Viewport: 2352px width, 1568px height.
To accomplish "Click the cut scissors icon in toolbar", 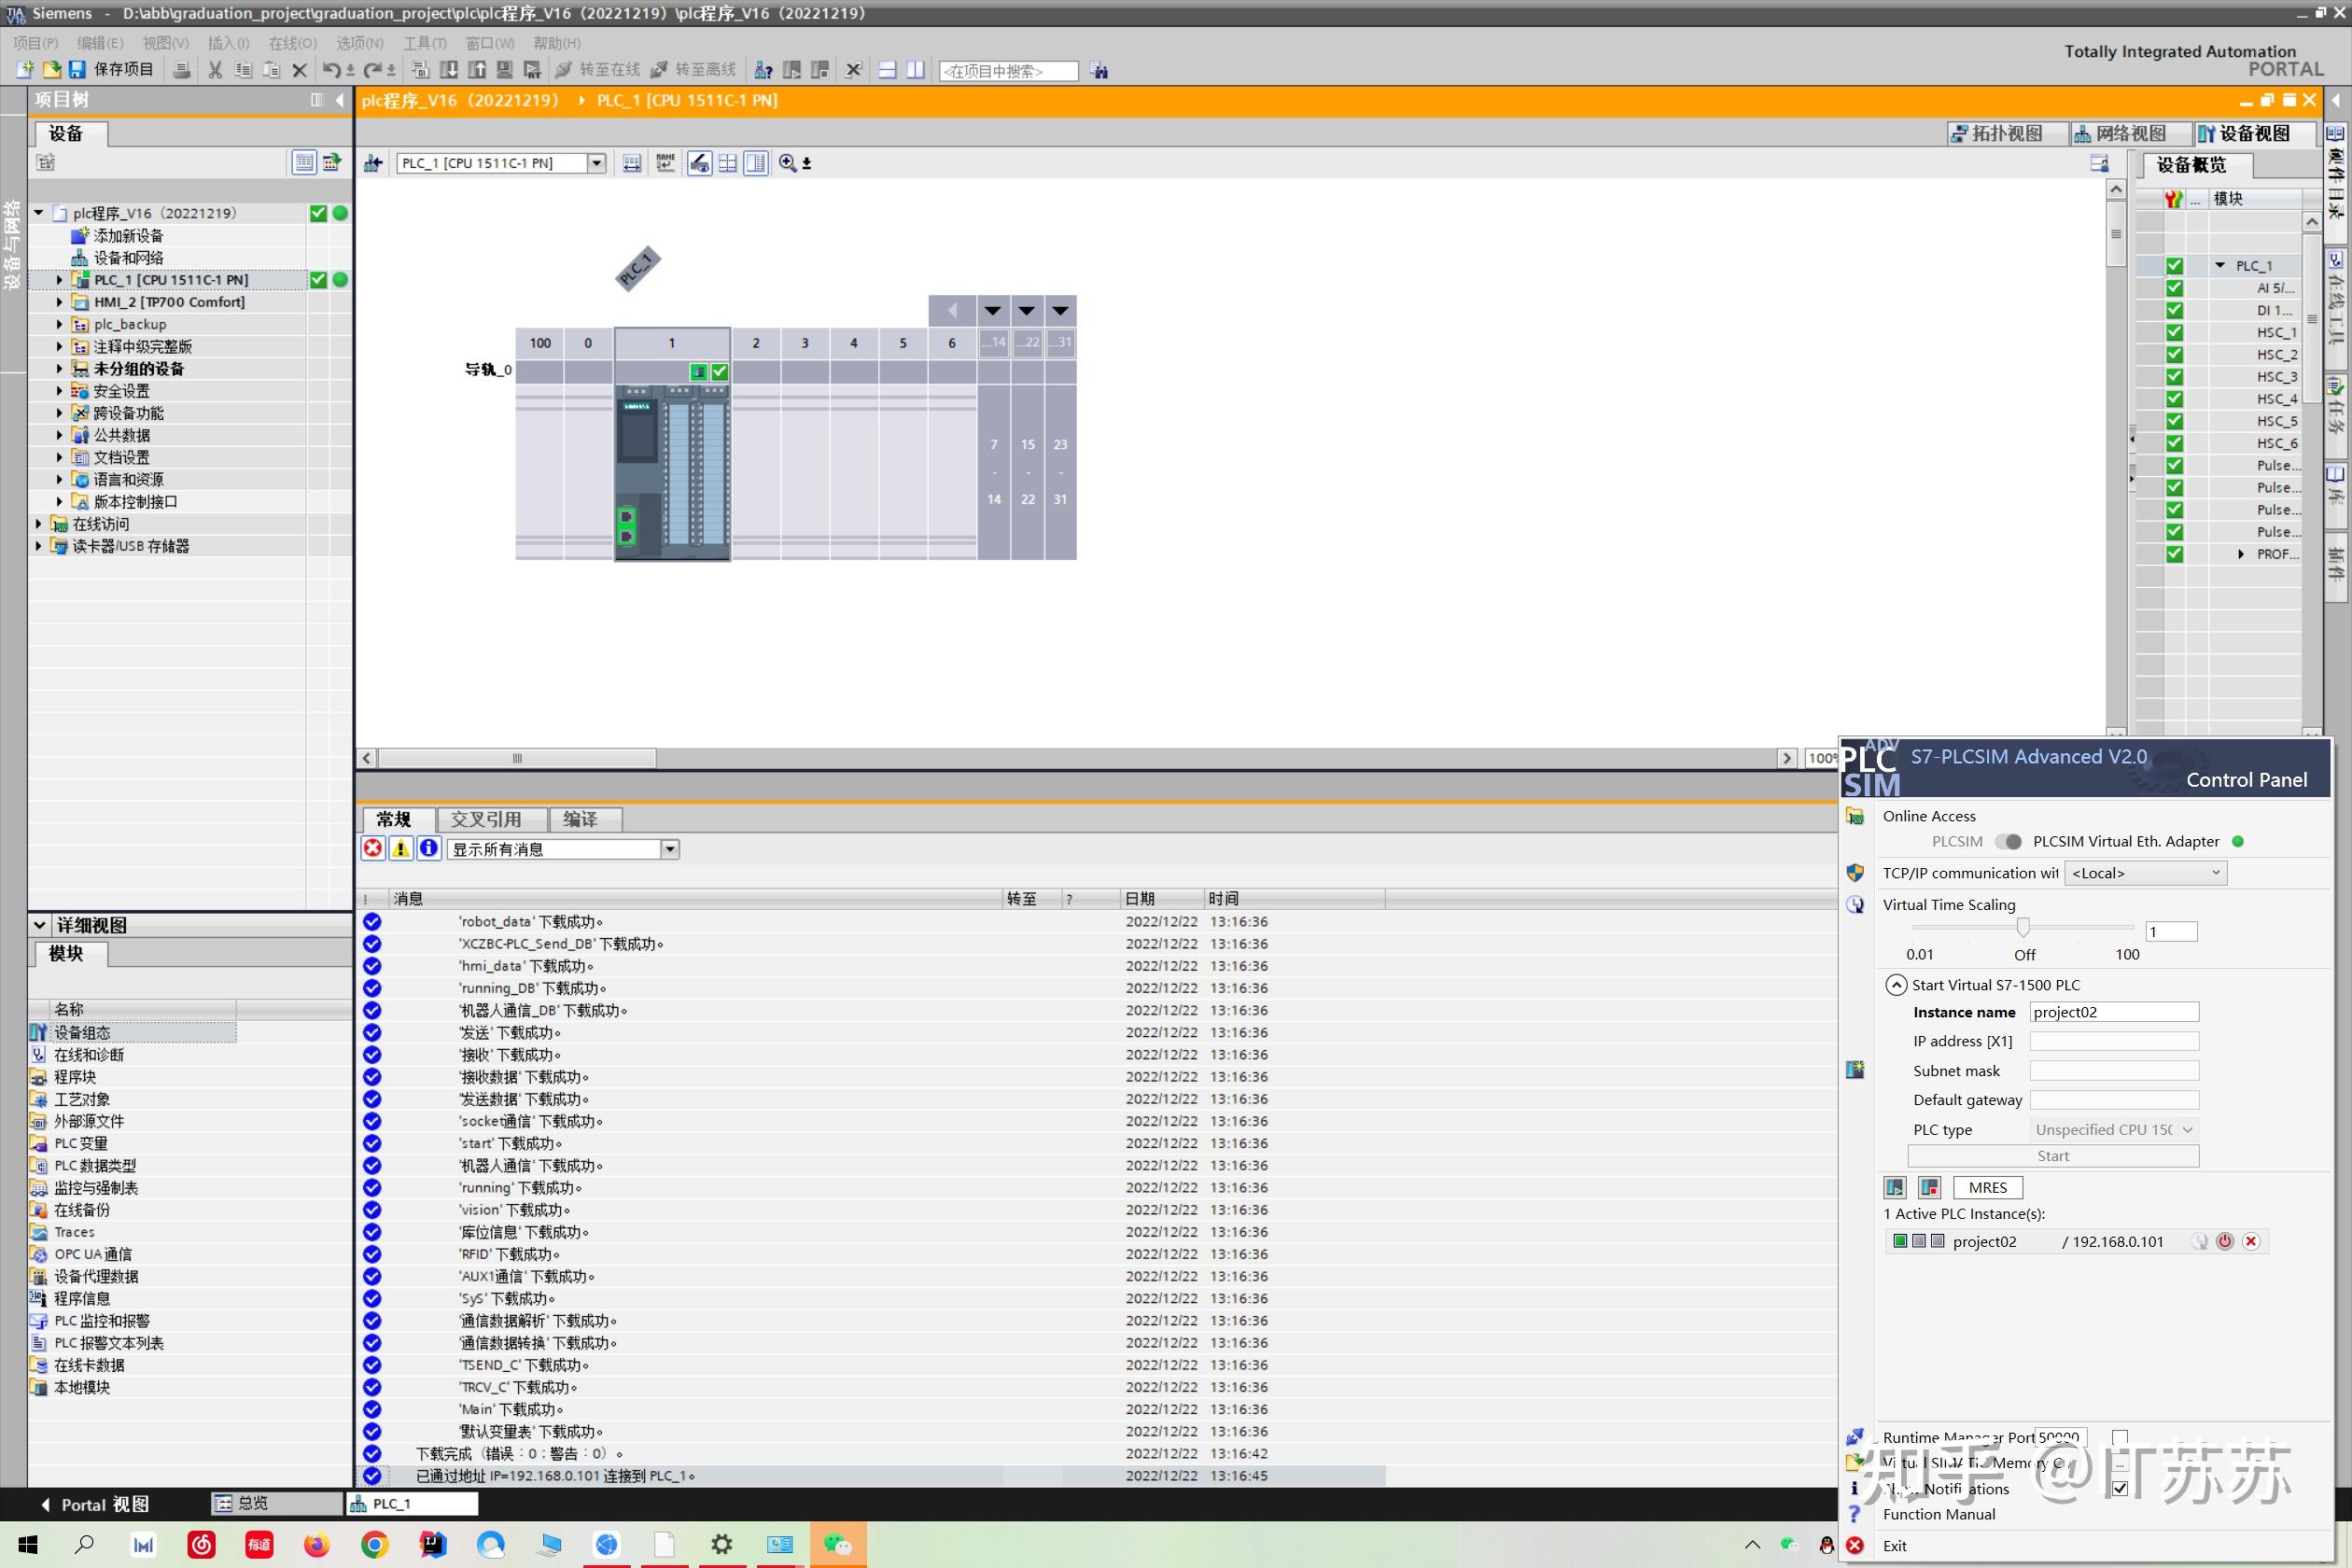I will 215,70.
